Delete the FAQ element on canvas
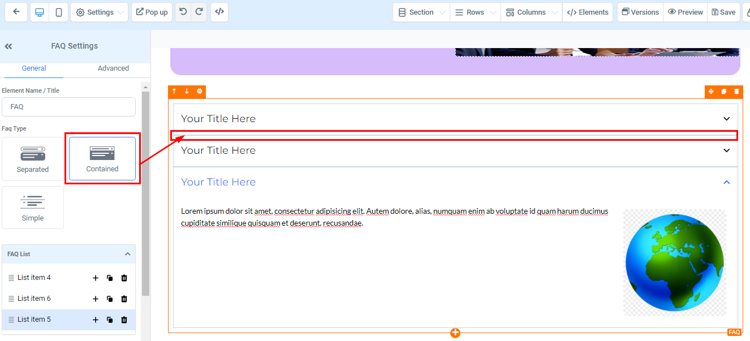The image size is (750, 341). 736,92
